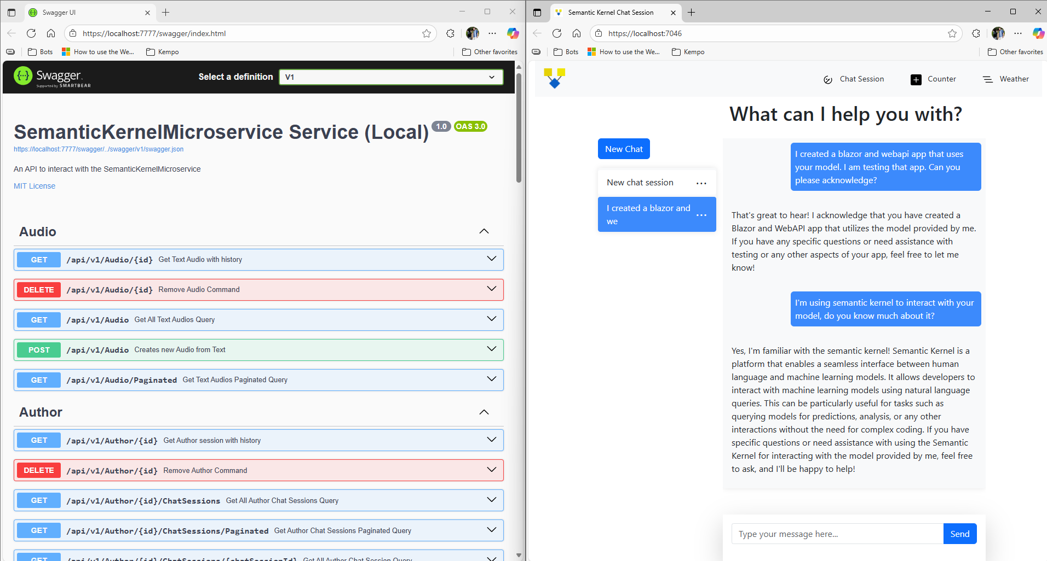Click the Swagger logo in the header
1047x561 pixels.
pos(53,77)
